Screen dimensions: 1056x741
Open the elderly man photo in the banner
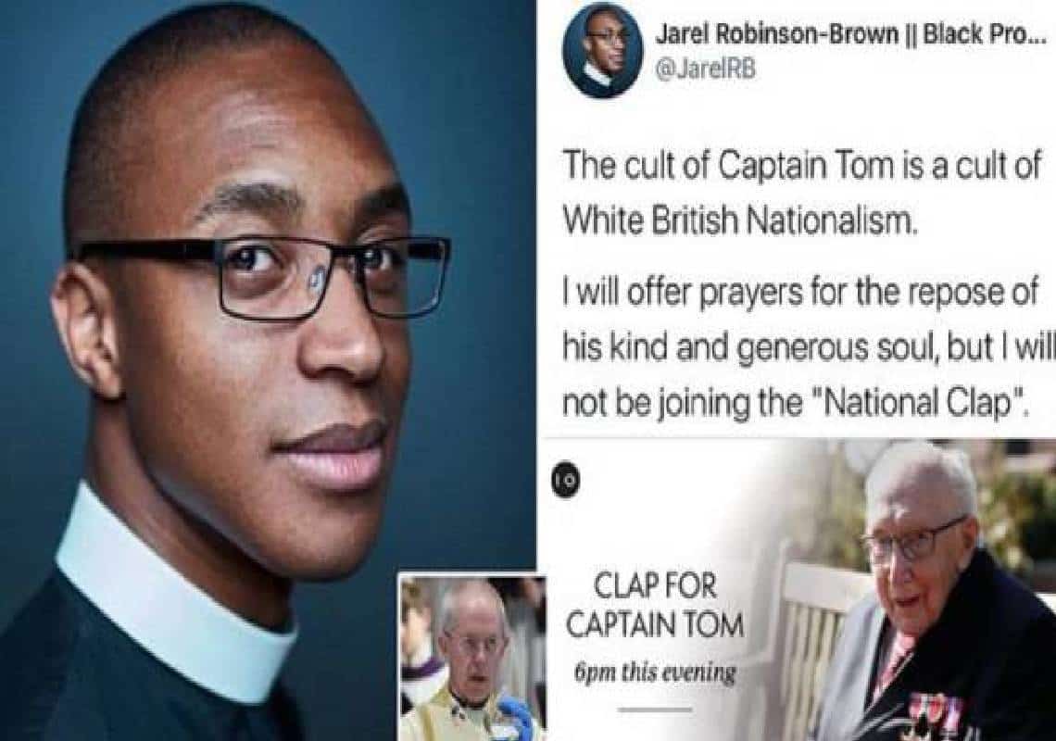[937, 589]
